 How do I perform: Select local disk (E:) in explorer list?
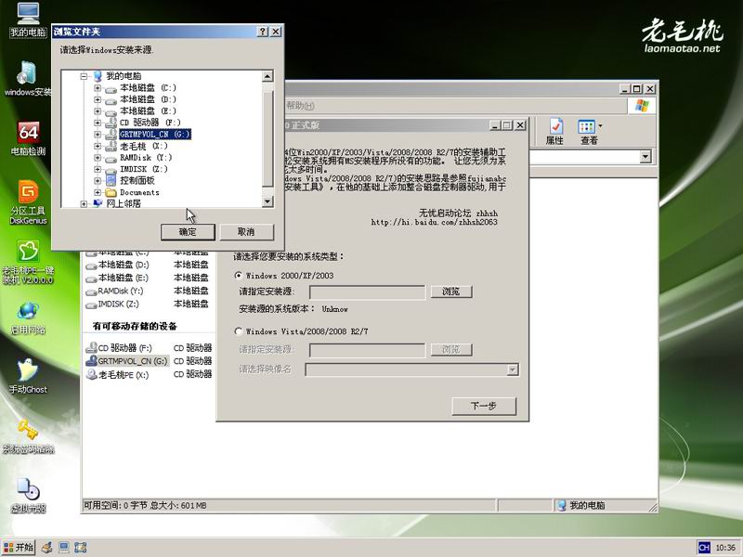118,278
